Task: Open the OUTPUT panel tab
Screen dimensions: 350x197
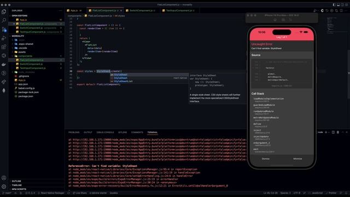Action: click(87, 132)
